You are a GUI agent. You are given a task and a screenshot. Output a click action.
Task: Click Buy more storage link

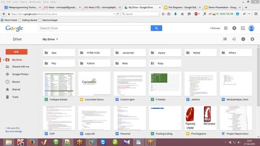13,131
